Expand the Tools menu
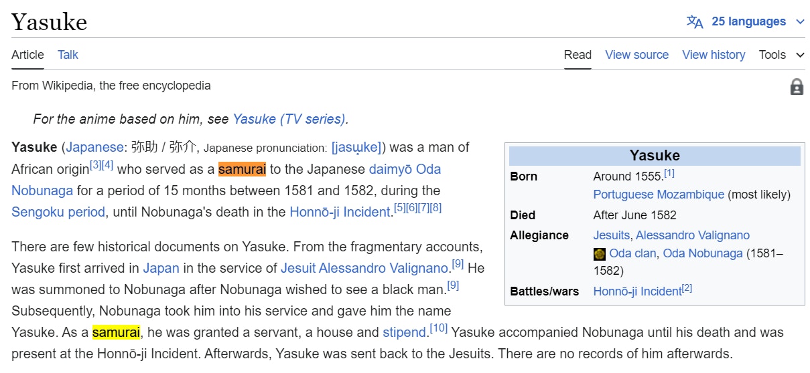 [x=781, y=55]
